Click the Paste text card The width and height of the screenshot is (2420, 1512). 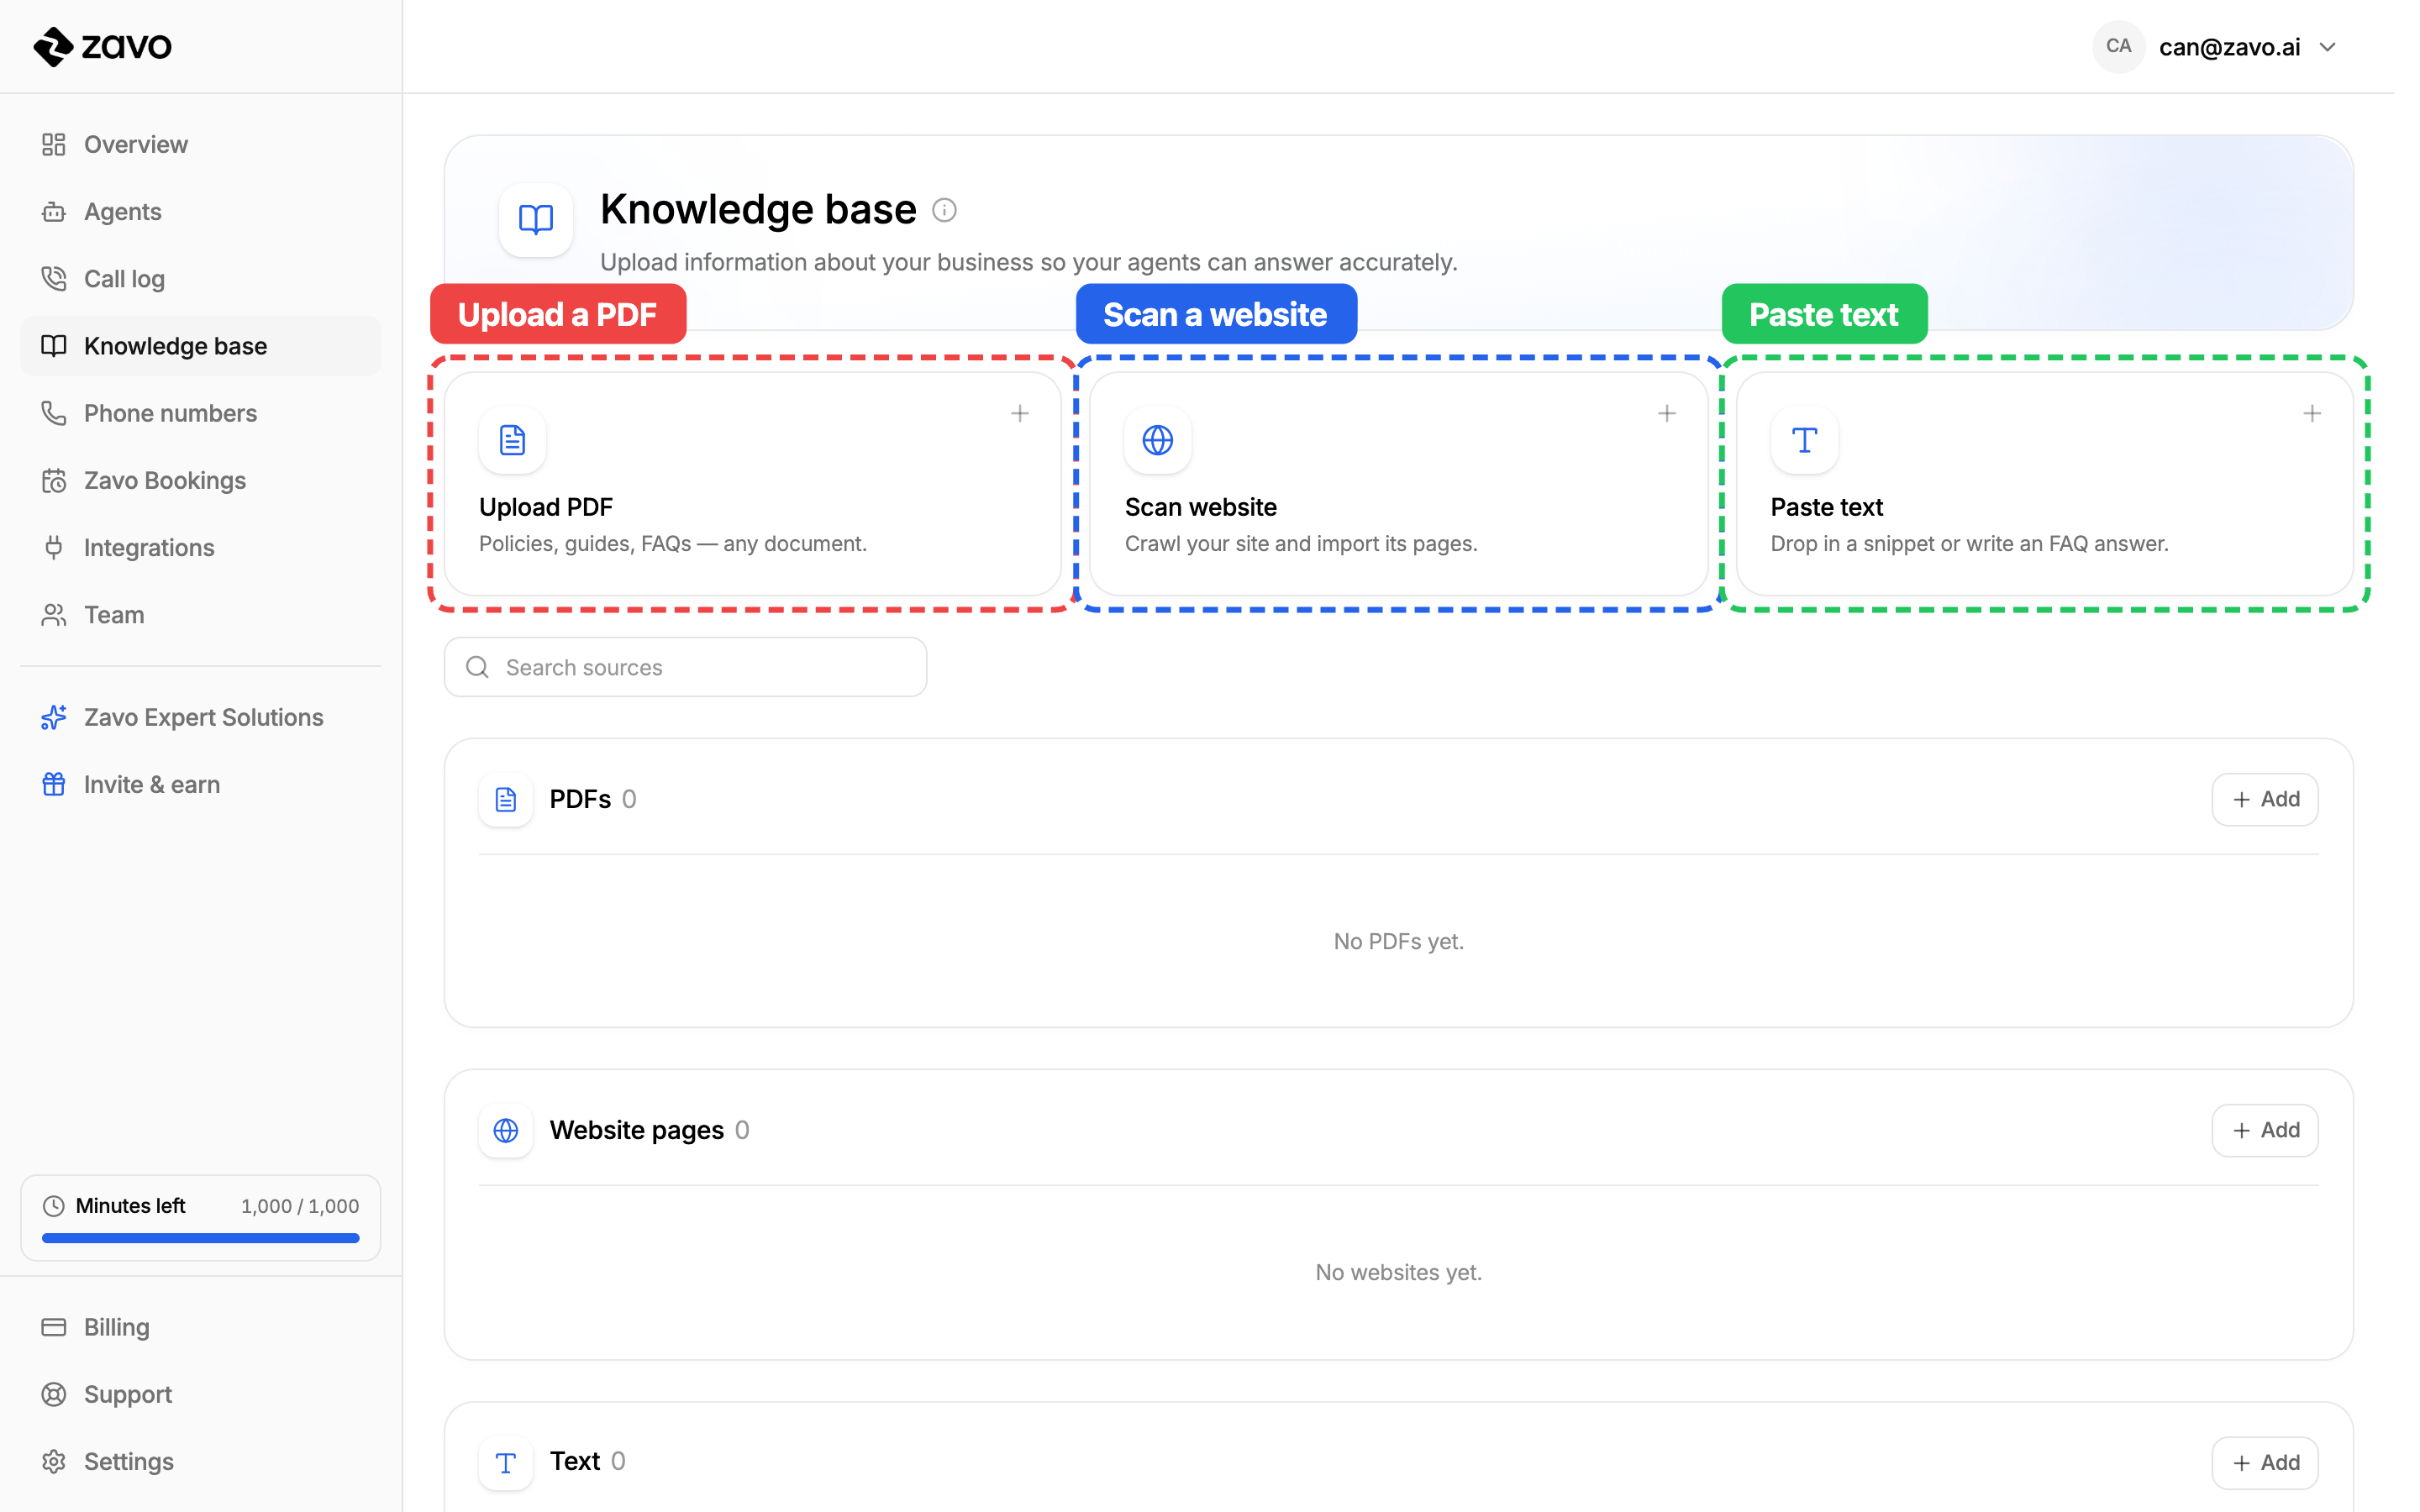(2044, 484)
